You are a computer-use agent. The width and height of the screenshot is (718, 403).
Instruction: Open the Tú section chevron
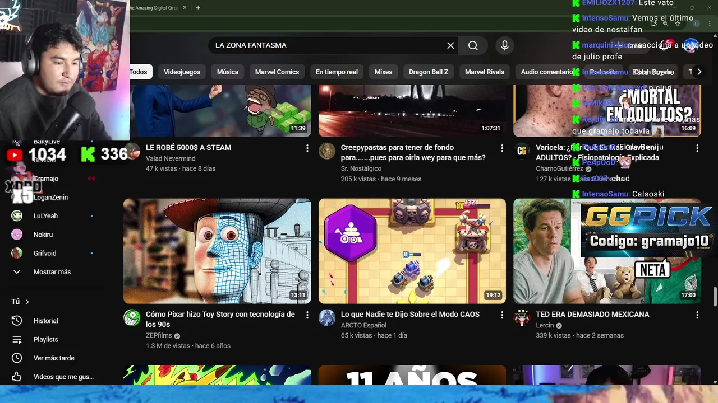click(27, 302)
